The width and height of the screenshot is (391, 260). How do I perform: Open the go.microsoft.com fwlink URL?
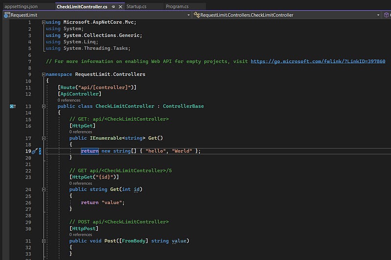318,61
